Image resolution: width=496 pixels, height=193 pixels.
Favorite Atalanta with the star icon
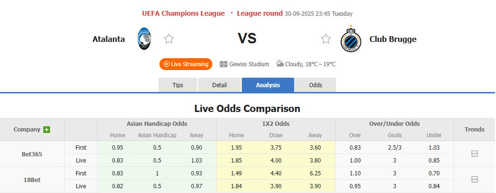tap(169, 39)
